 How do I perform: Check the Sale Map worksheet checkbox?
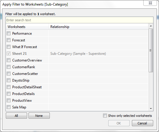coord(9,107)
